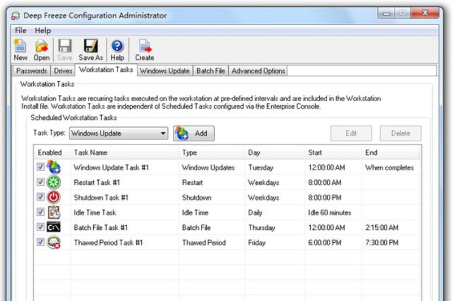The image size is (452, 301).
Task: Click the Restart Task #1 green icon
Action: click(54, 182)
